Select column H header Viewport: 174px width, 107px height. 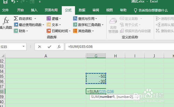pos(115,56)
